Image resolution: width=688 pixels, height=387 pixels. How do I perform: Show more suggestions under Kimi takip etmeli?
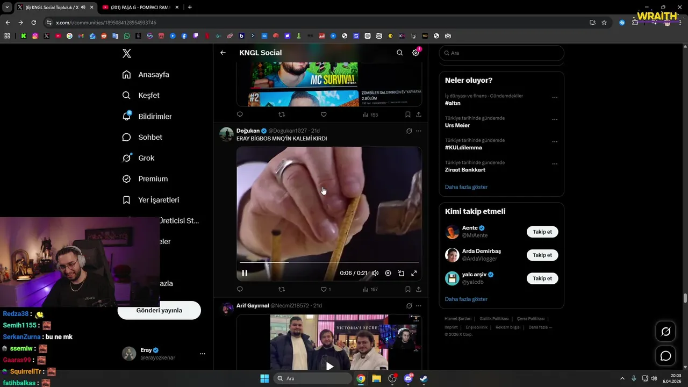[x=466, y=299]
